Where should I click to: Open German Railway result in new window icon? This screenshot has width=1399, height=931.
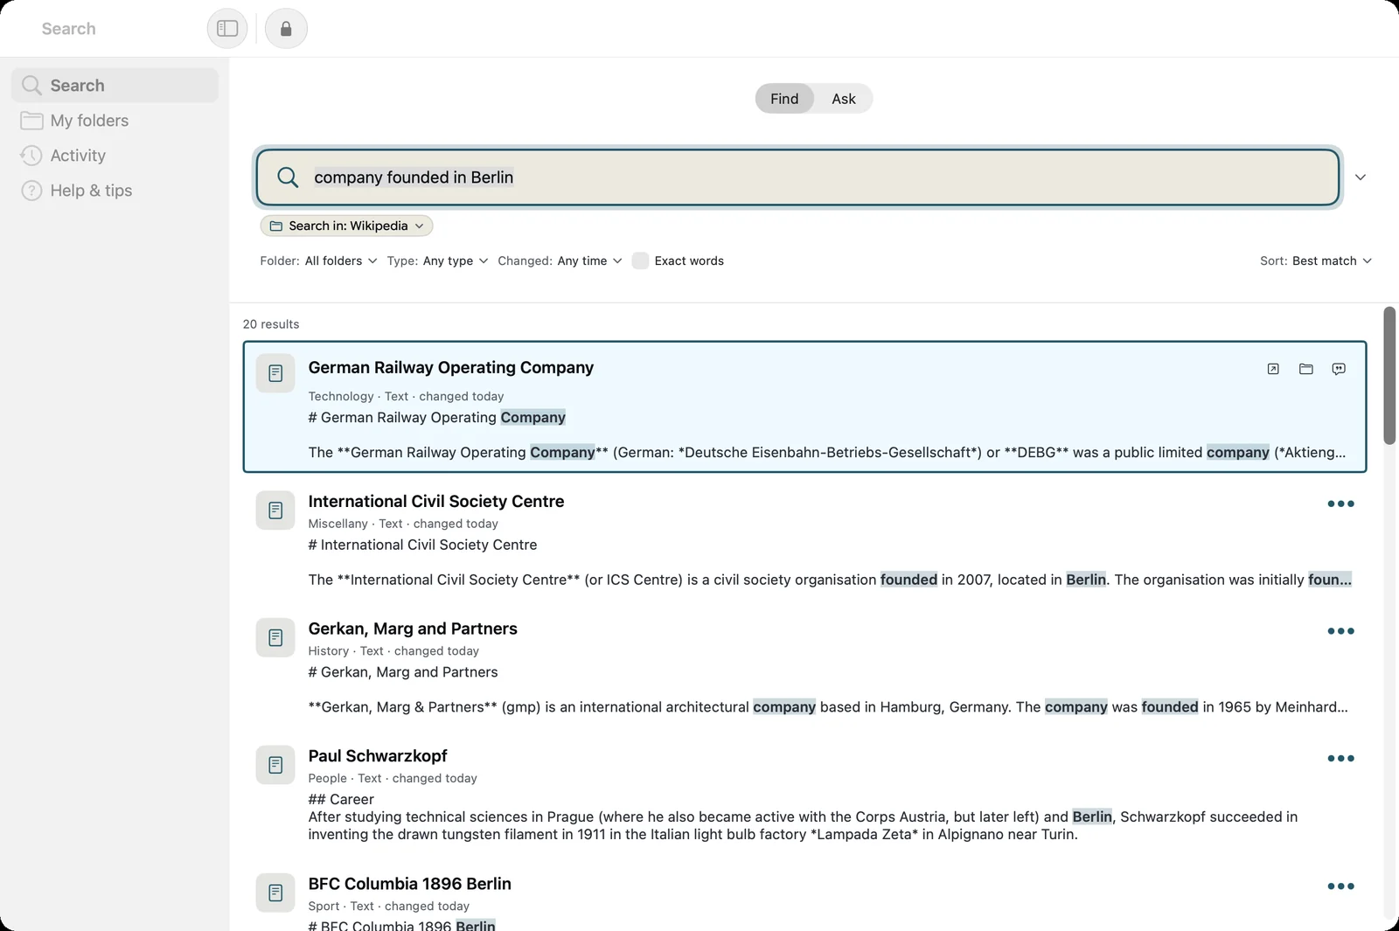tap(1273, 369)
